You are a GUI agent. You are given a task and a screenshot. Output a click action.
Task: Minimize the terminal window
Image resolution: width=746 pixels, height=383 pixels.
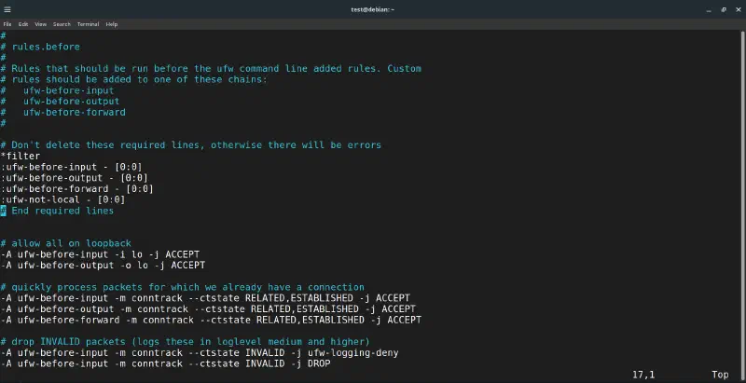[x=709, y=10]
